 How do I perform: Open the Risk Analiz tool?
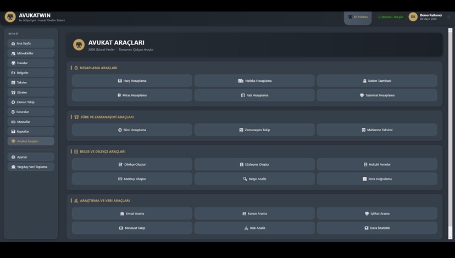[254, 228]
